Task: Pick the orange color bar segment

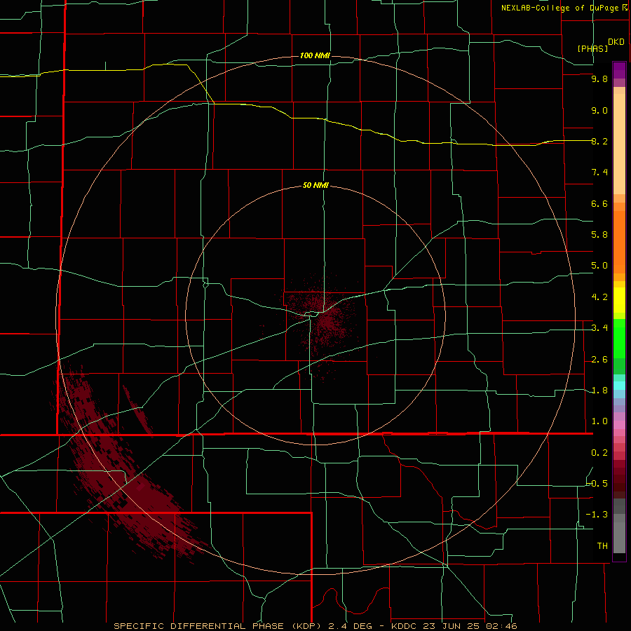Action: point(619,243)
